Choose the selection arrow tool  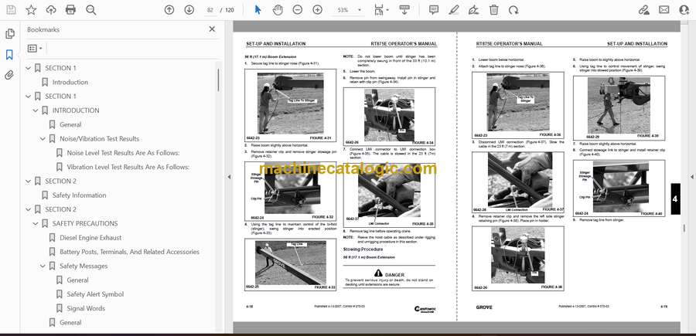258,10
